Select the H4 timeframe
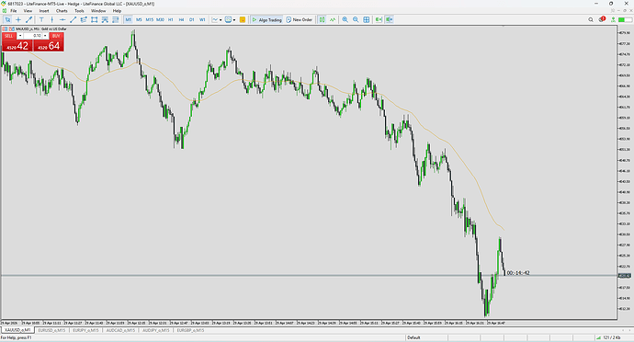The image size is (634, 342). click(x=181, y=19)
